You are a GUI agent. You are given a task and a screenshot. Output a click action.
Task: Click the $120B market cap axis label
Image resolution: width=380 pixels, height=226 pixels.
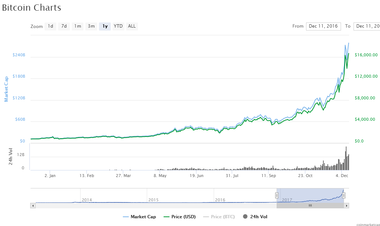coord(19,98)
